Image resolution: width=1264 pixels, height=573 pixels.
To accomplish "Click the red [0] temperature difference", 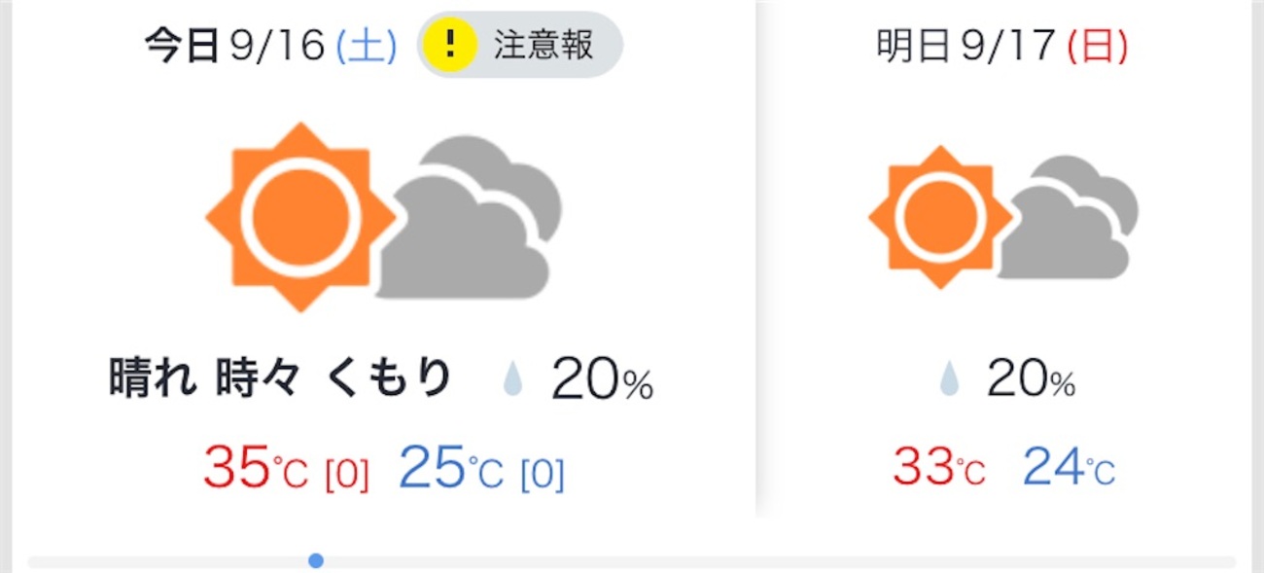I will [346, 475].
